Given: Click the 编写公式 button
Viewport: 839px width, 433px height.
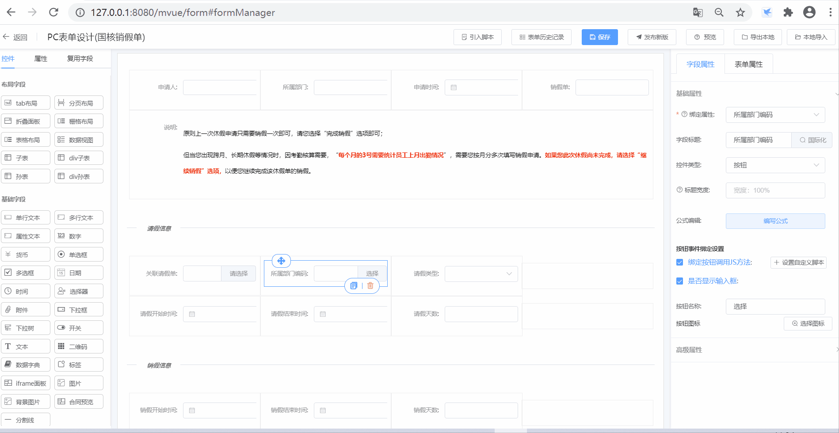Looking at the screenshot, I should [x=775, y=221].
